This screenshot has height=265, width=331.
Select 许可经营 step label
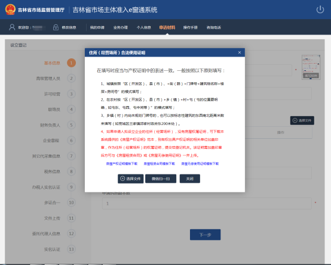(52, 94)
